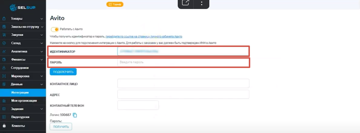Toggle the Работать с Авито switch
Image resolution: width=360 pixels, height=133 pixels.
(x=55, y=29)
